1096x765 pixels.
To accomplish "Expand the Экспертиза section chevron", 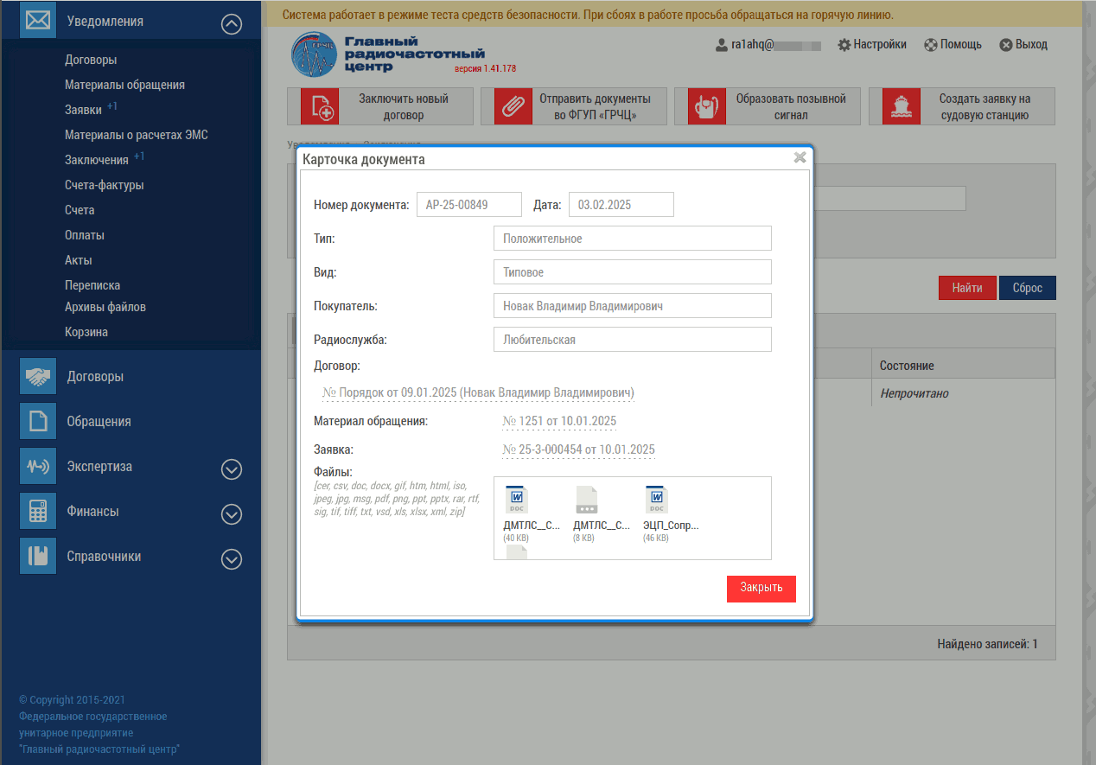I will tap(232, 469).
